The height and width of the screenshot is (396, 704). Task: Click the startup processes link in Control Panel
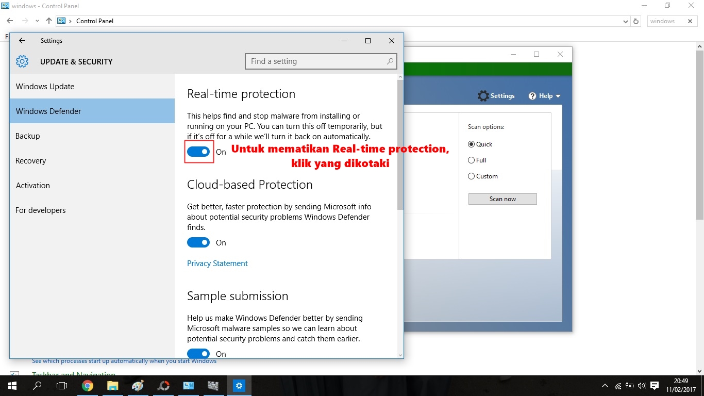124,361
